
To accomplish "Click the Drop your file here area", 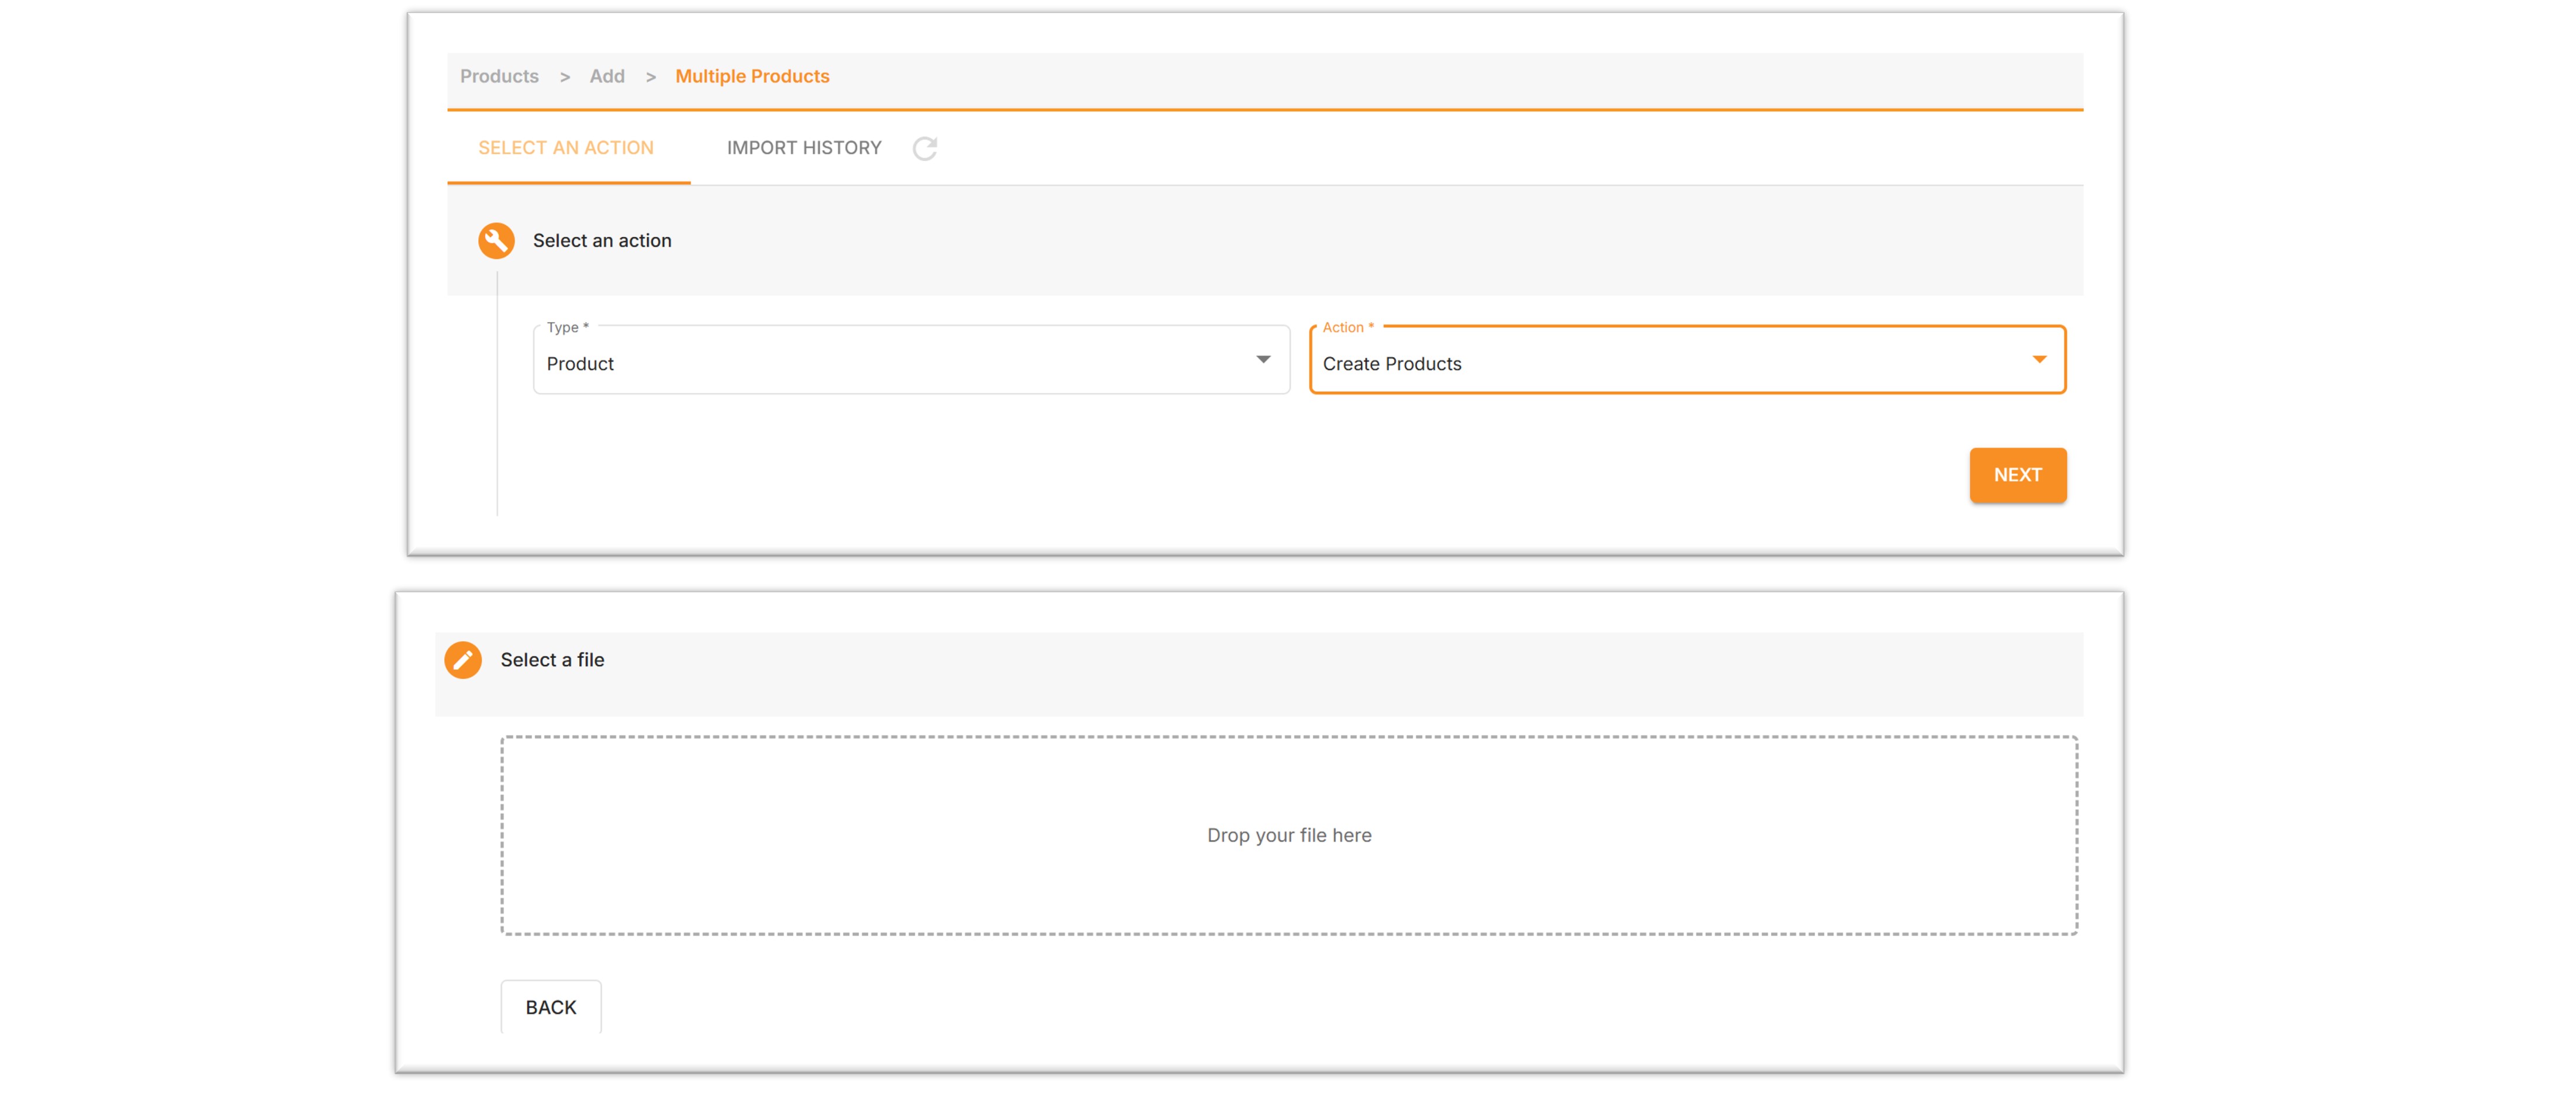I will 1289,835.
